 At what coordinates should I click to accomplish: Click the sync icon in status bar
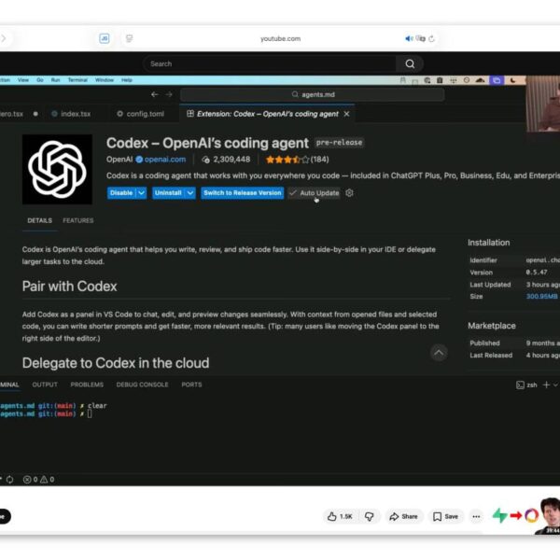click(x=10, y=480)
